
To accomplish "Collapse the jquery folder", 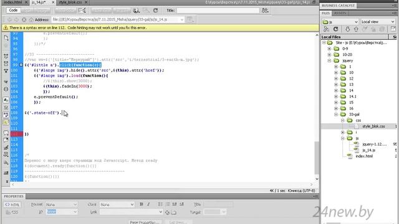I will click(329, 61).
